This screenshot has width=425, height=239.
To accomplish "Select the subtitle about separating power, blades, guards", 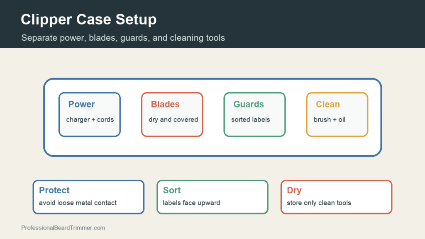I will click(x=123, y=38).
